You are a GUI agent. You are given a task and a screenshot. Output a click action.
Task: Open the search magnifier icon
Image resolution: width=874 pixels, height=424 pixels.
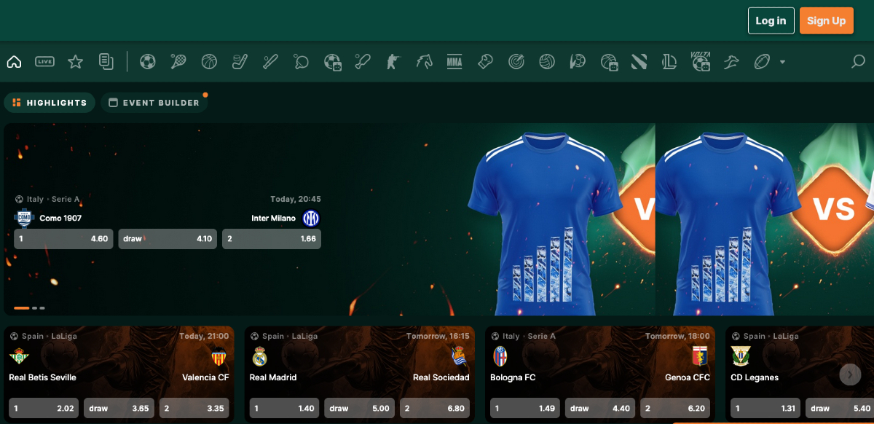[858, 62]
